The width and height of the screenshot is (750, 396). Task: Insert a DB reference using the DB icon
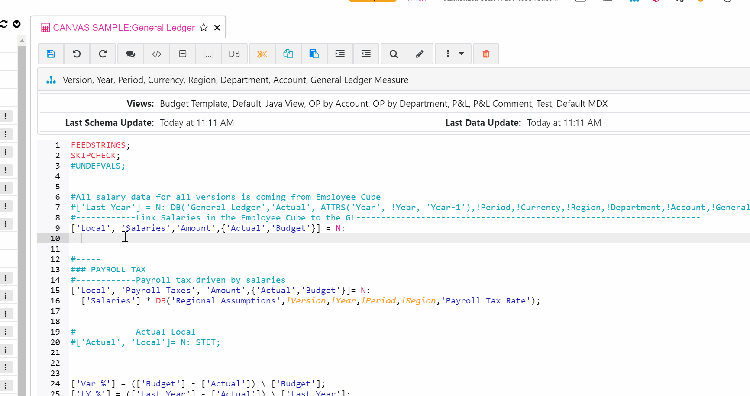pyautogui.click(x=234, y=54)
